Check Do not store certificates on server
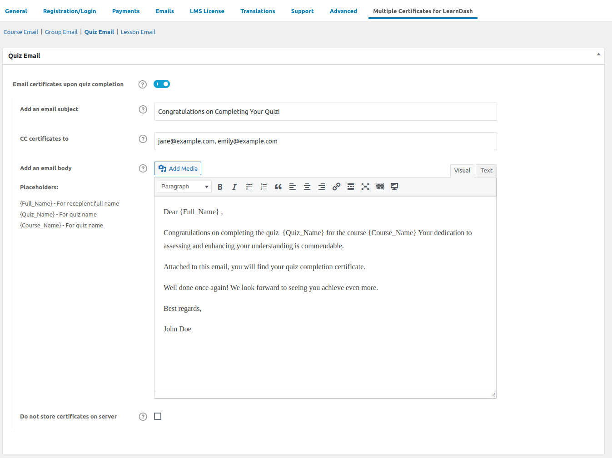The width and height of the screenshot is (612, 458). [x=158, y=416]
